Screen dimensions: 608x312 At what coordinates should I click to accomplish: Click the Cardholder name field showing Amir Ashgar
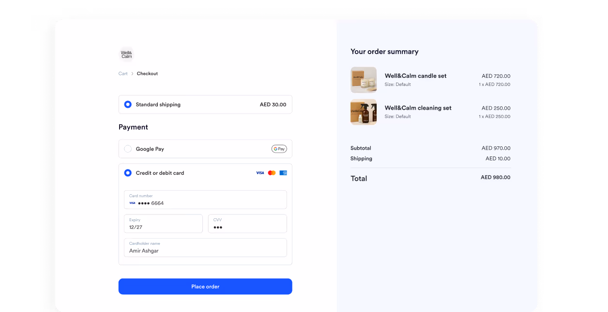coord(205,247)
